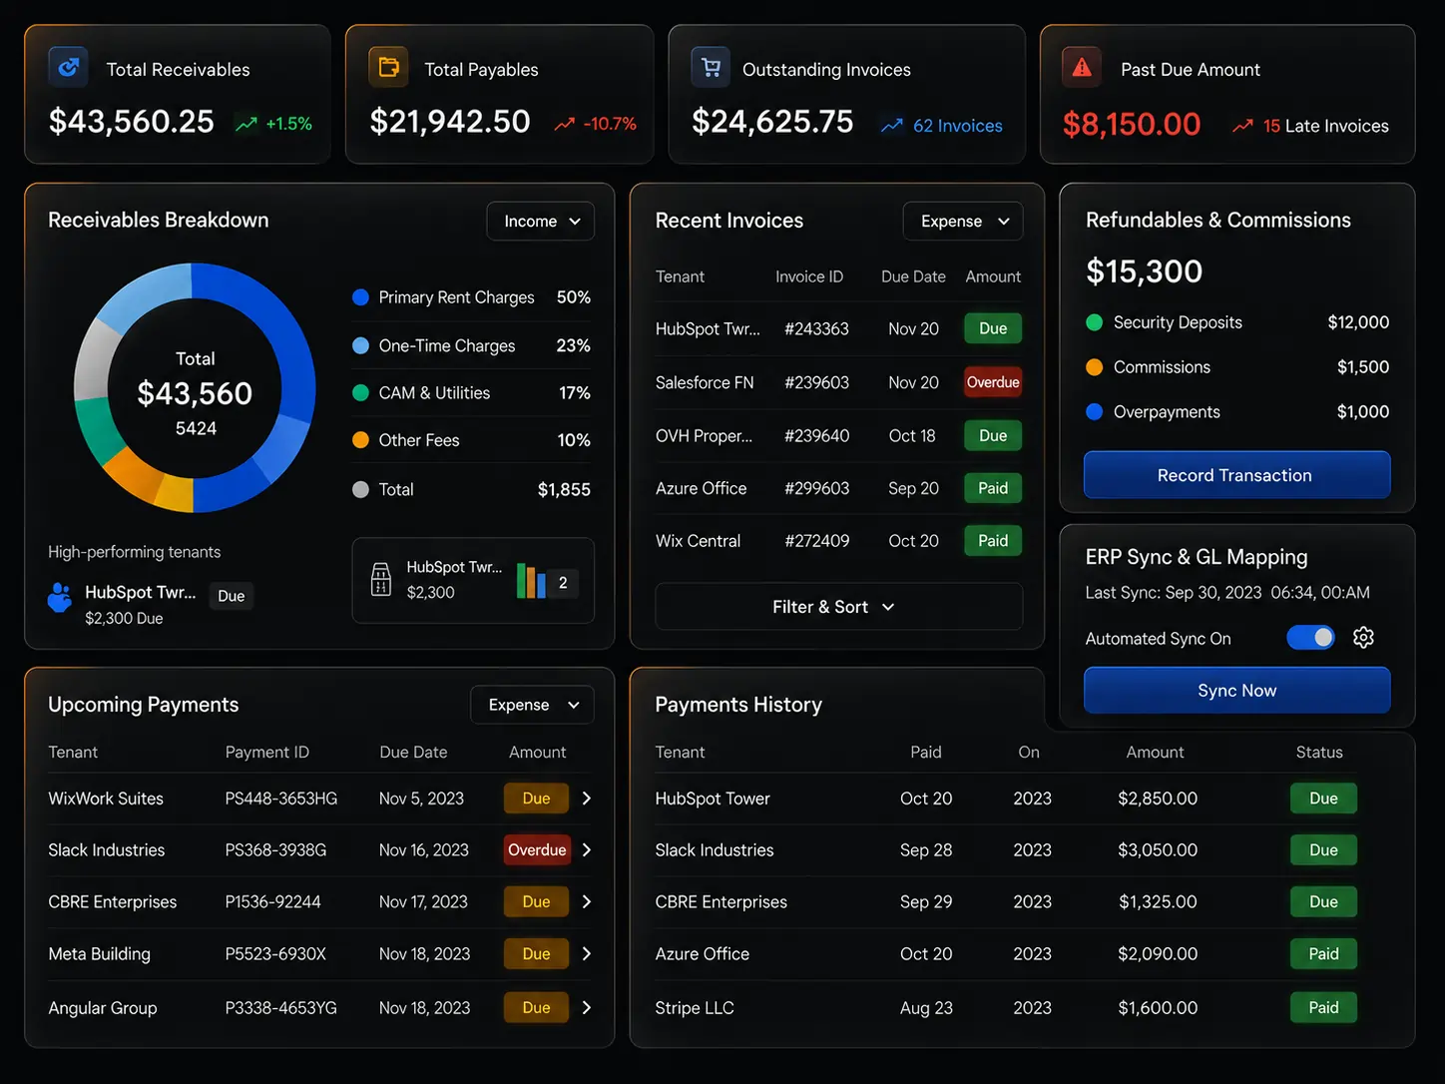This screenshot has height=1084, width=1445.
Task: Click the Primary Rent Charges blue legend dot
Action: [361, 297]
